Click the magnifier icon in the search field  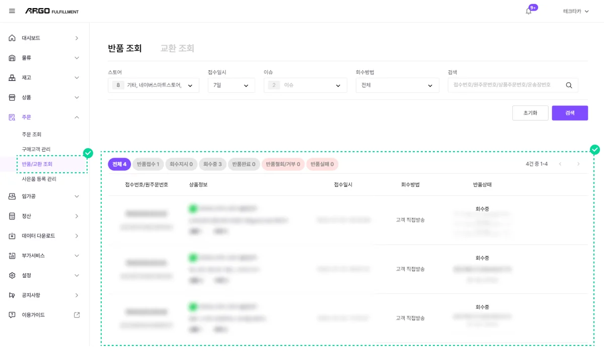(x=569, y=85)
